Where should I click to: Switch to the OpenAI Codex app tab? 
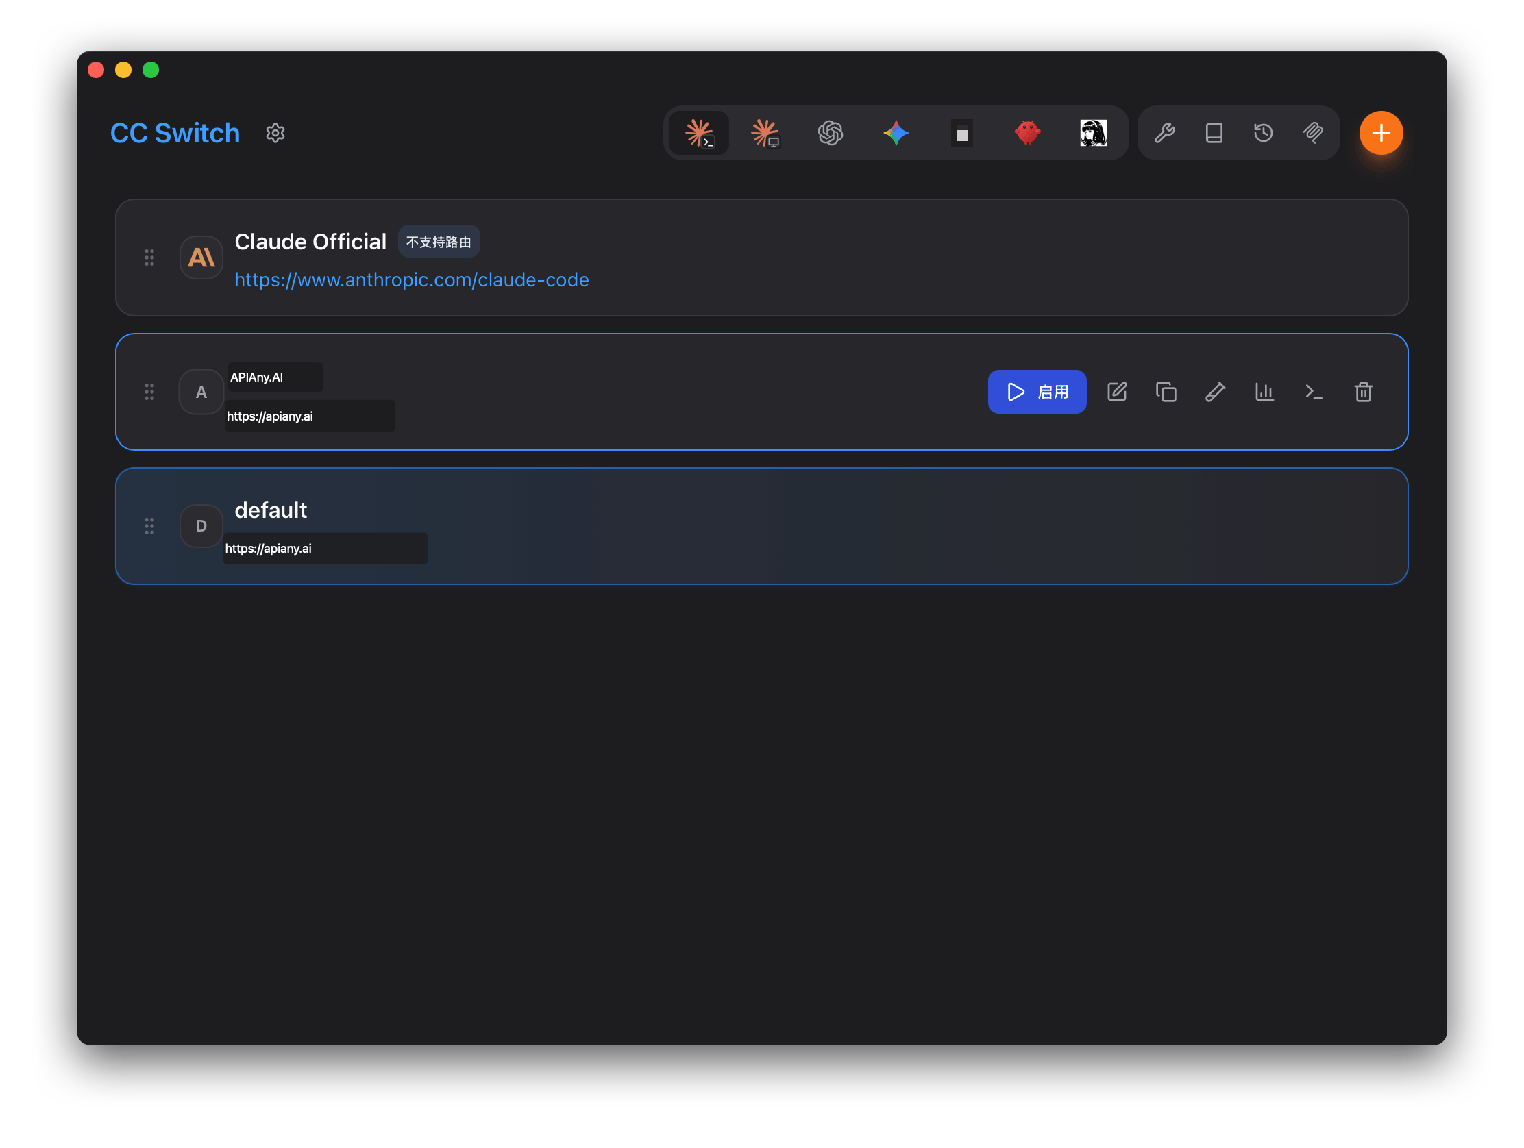click(x=831, y=133)
